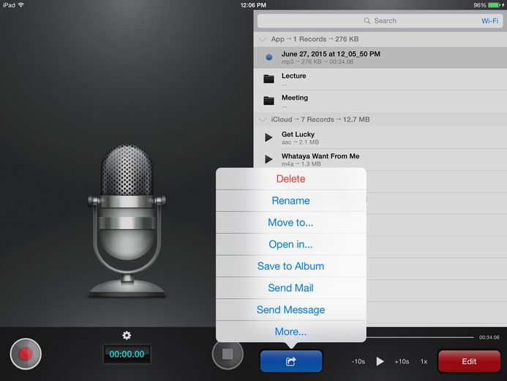
Task: Tap the red Edit button
Action: click(469, 361)
